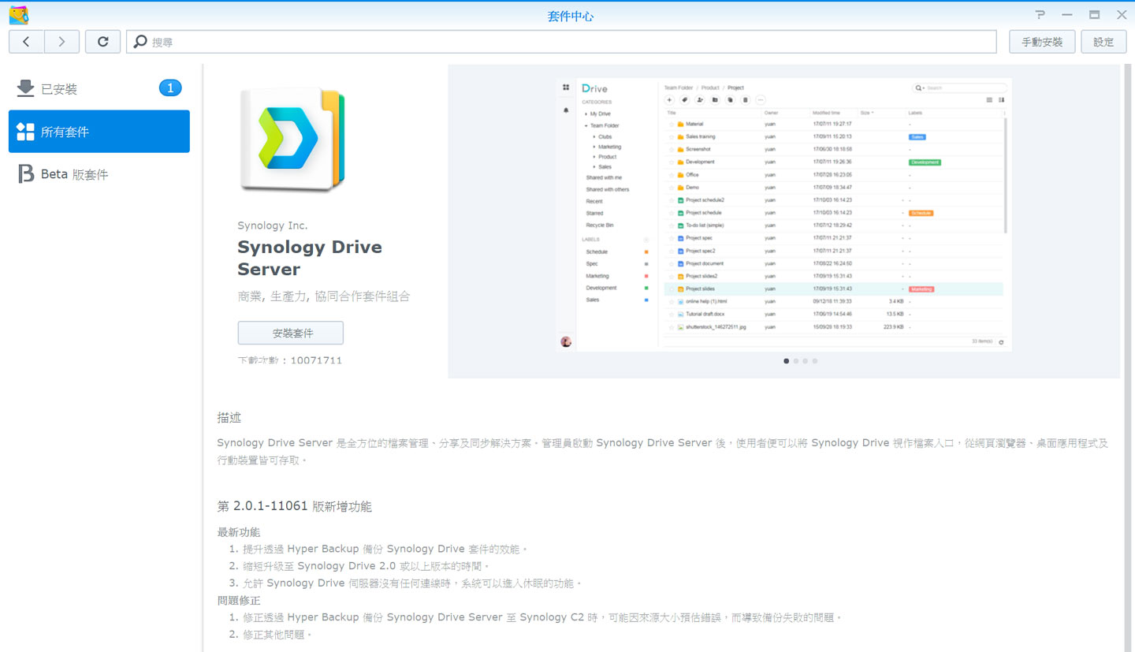Open help with the question mark icon
The height and width of the screenshot is (652, 1135).
point(1040,15)
